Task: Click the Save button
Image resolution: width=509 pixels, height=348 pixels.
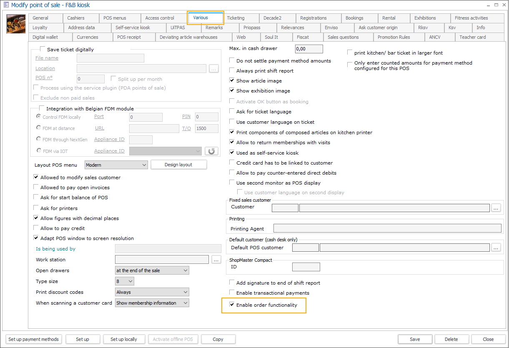Action: point(414,339)
